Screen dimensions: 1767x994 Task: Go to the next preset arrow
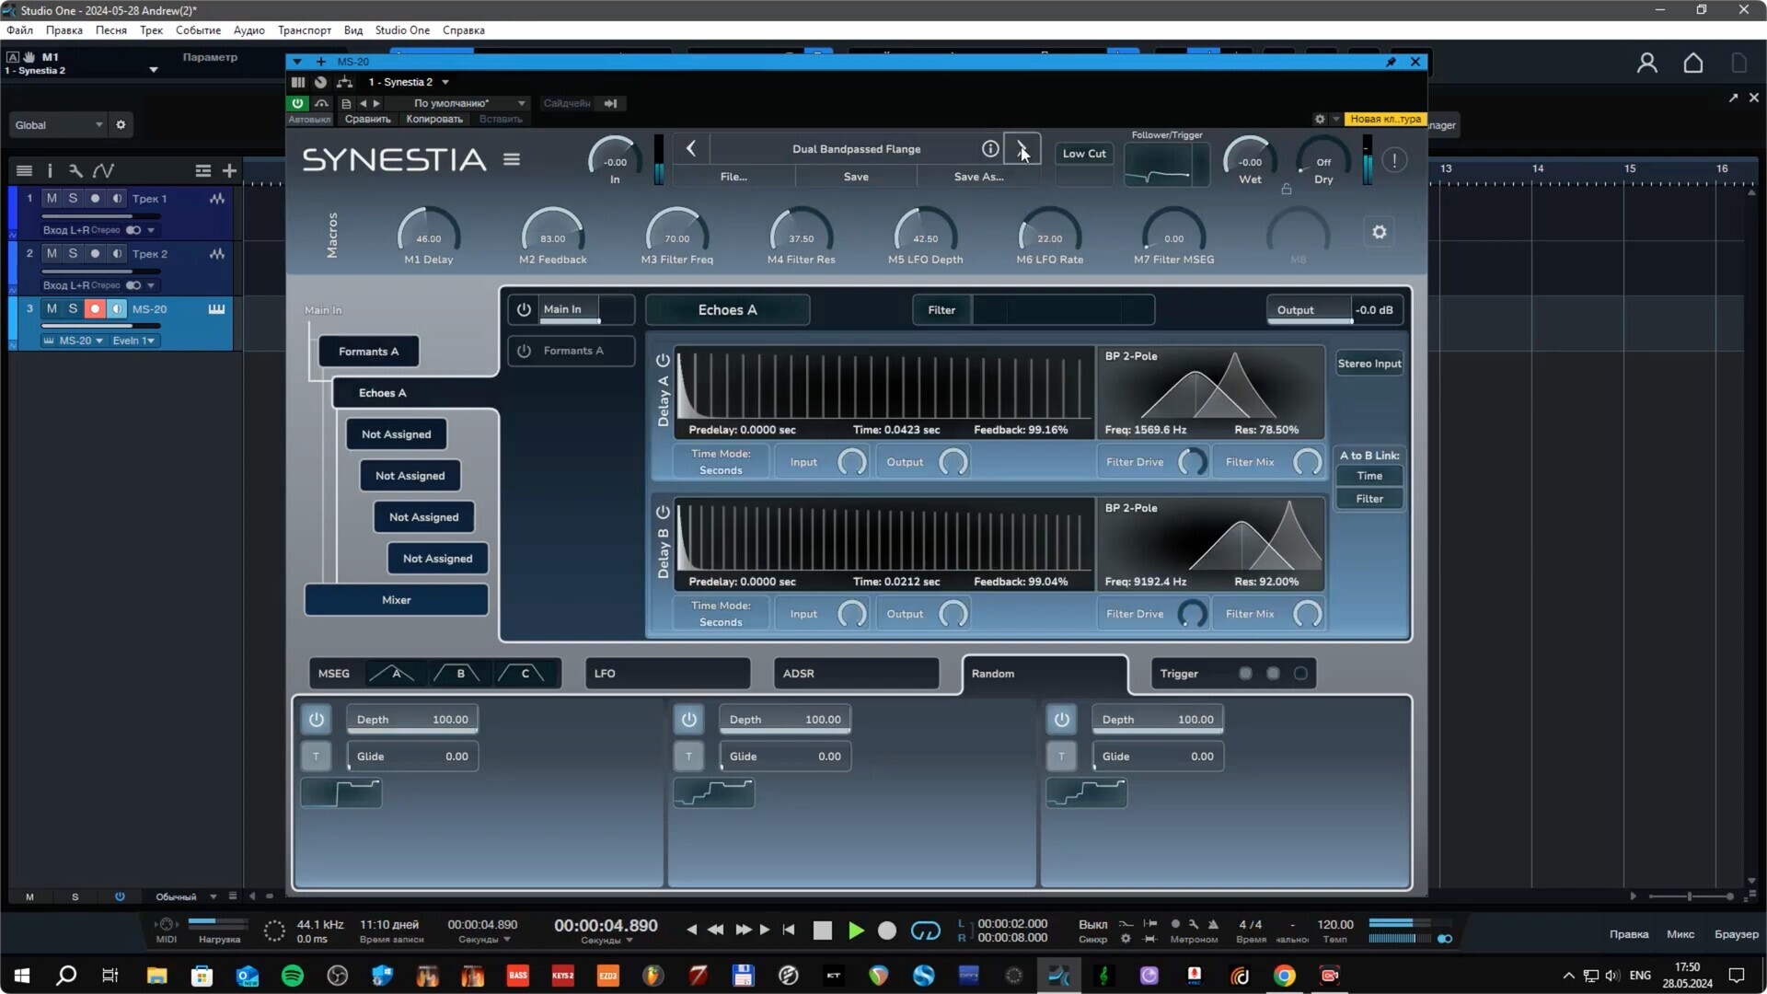pos(1022,148)
